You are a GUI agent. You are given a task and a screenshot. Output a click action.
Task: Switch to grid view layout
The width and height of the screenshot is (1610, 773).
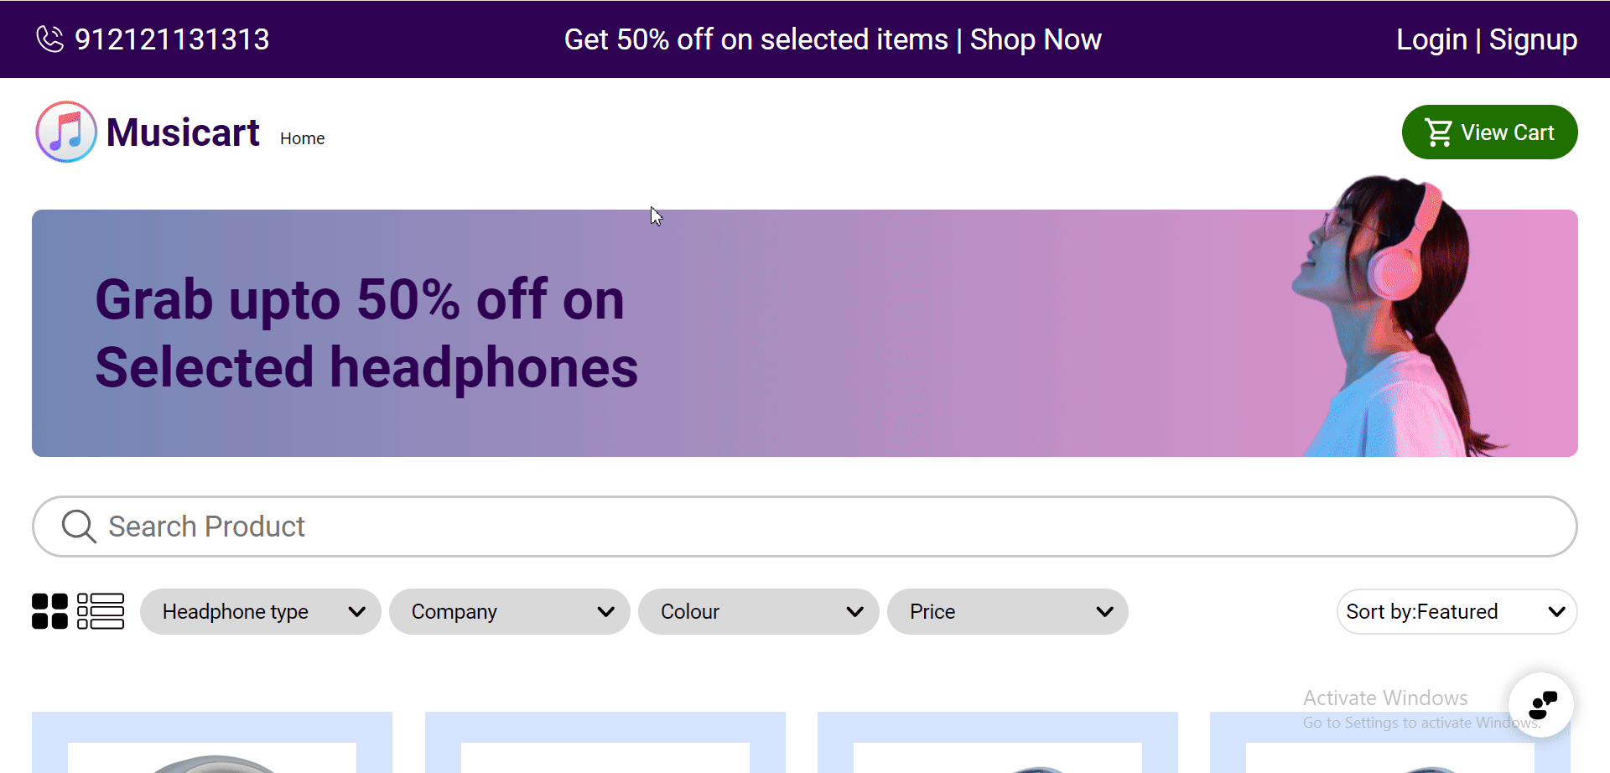click(x=49, y=611)
